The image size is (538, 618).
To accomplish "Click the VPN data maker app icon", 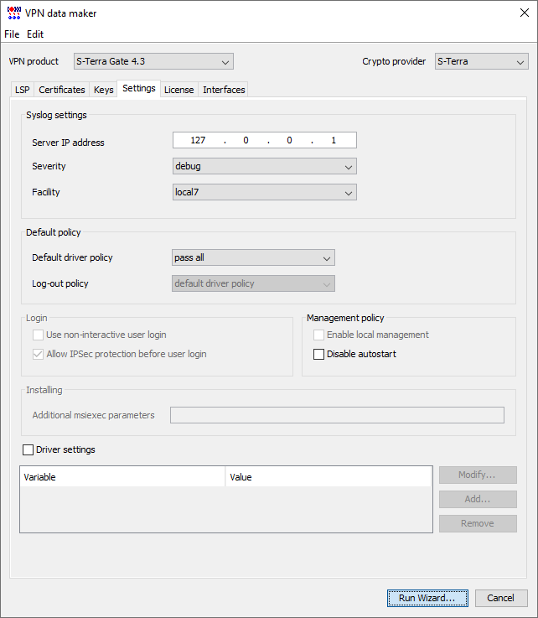I will click(x=13, y=13).
